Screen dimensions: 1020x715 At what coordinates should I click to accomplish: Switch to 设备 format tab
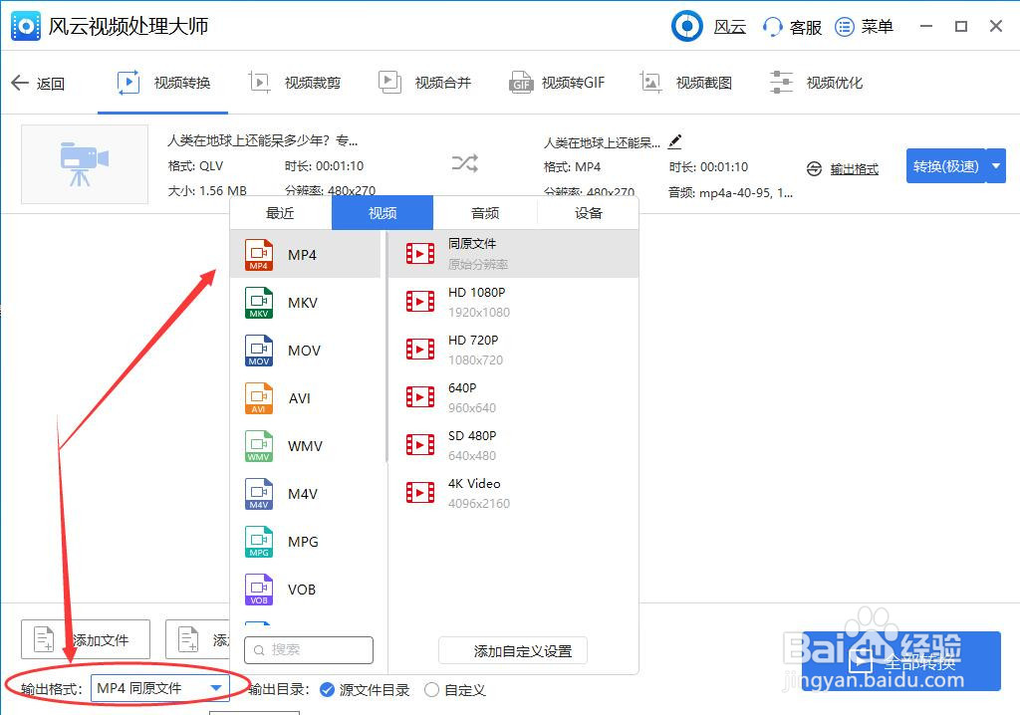click(x=588, y=213)
